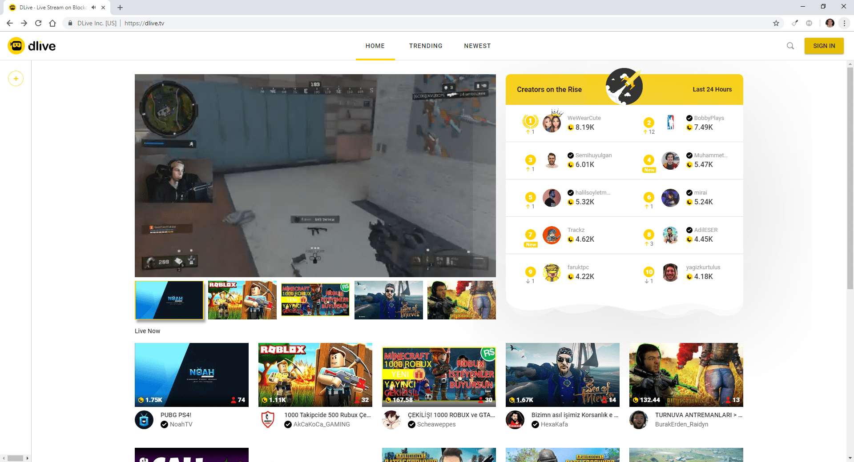Click the vertical page scrollbar

(850, 178)
